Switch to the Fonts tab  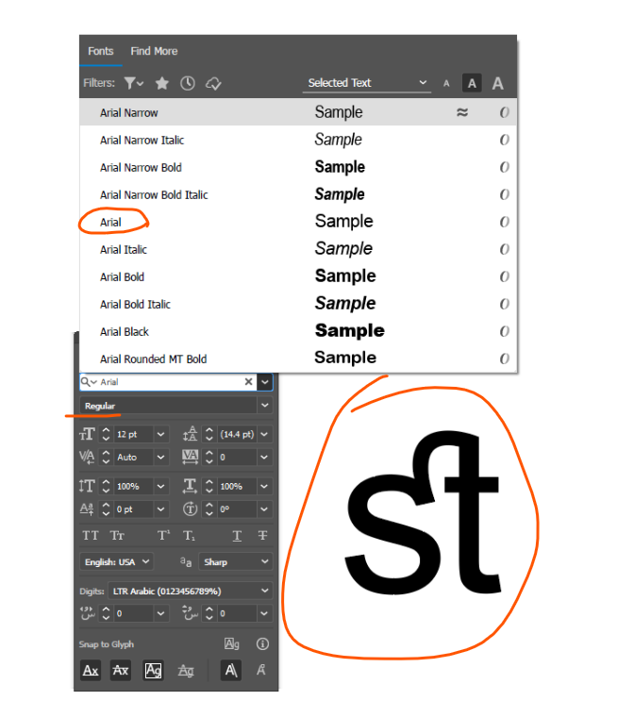(x=101, y=51)
